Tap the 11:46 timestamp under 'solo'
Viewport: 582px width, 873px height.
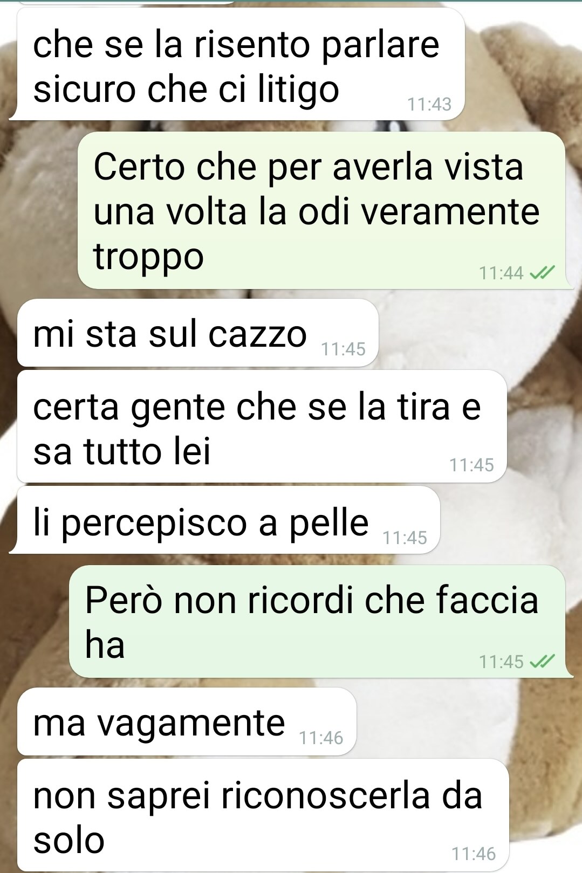click(474, 854)
